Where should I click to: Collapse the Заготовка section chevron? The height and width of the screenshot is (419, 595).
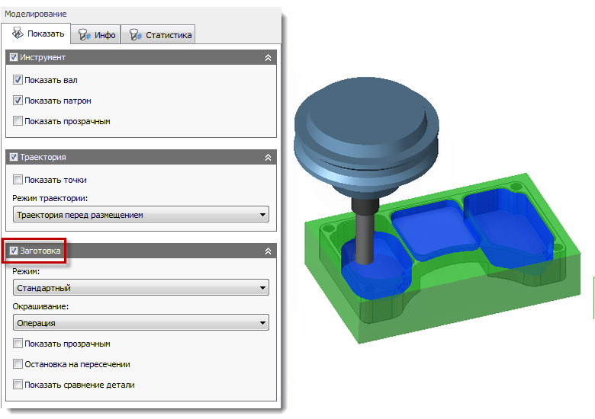pos(268,251)
